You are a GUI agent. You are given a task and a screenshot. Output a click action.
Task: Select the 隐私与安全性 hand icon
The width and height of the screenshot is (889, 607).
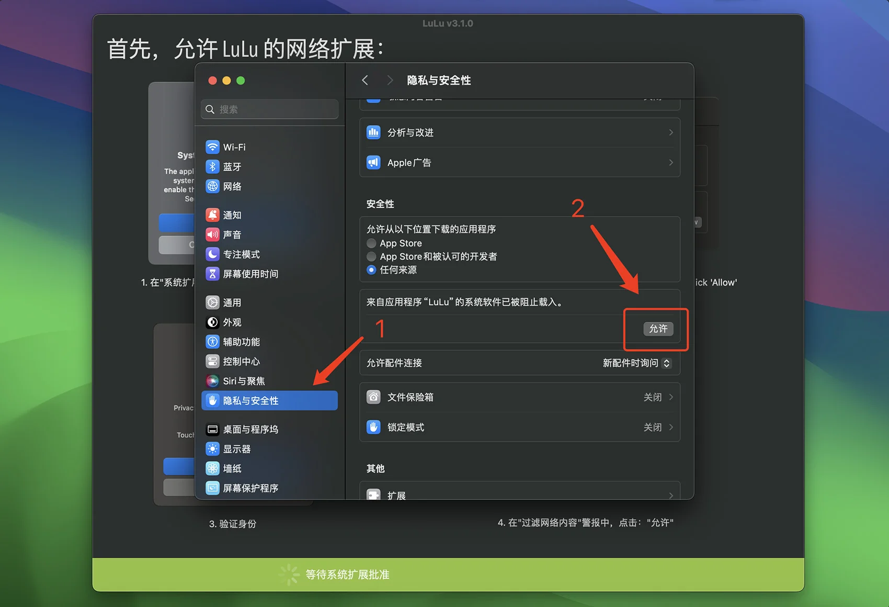[212, 400]
